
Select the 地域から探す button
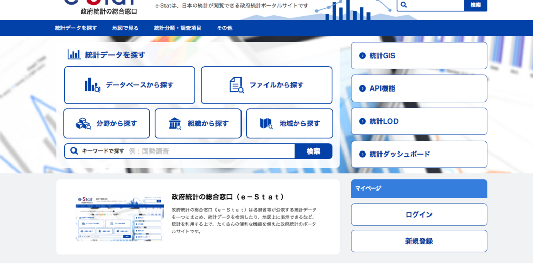click(289, 123)
